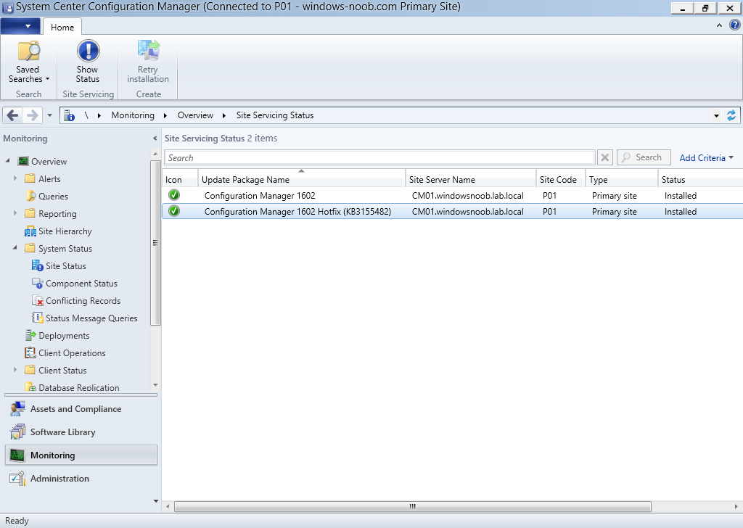Open the Status Message Queries icon
Image resolution: width=743 pixels, height=528 pixels.
tap(38, 318)
